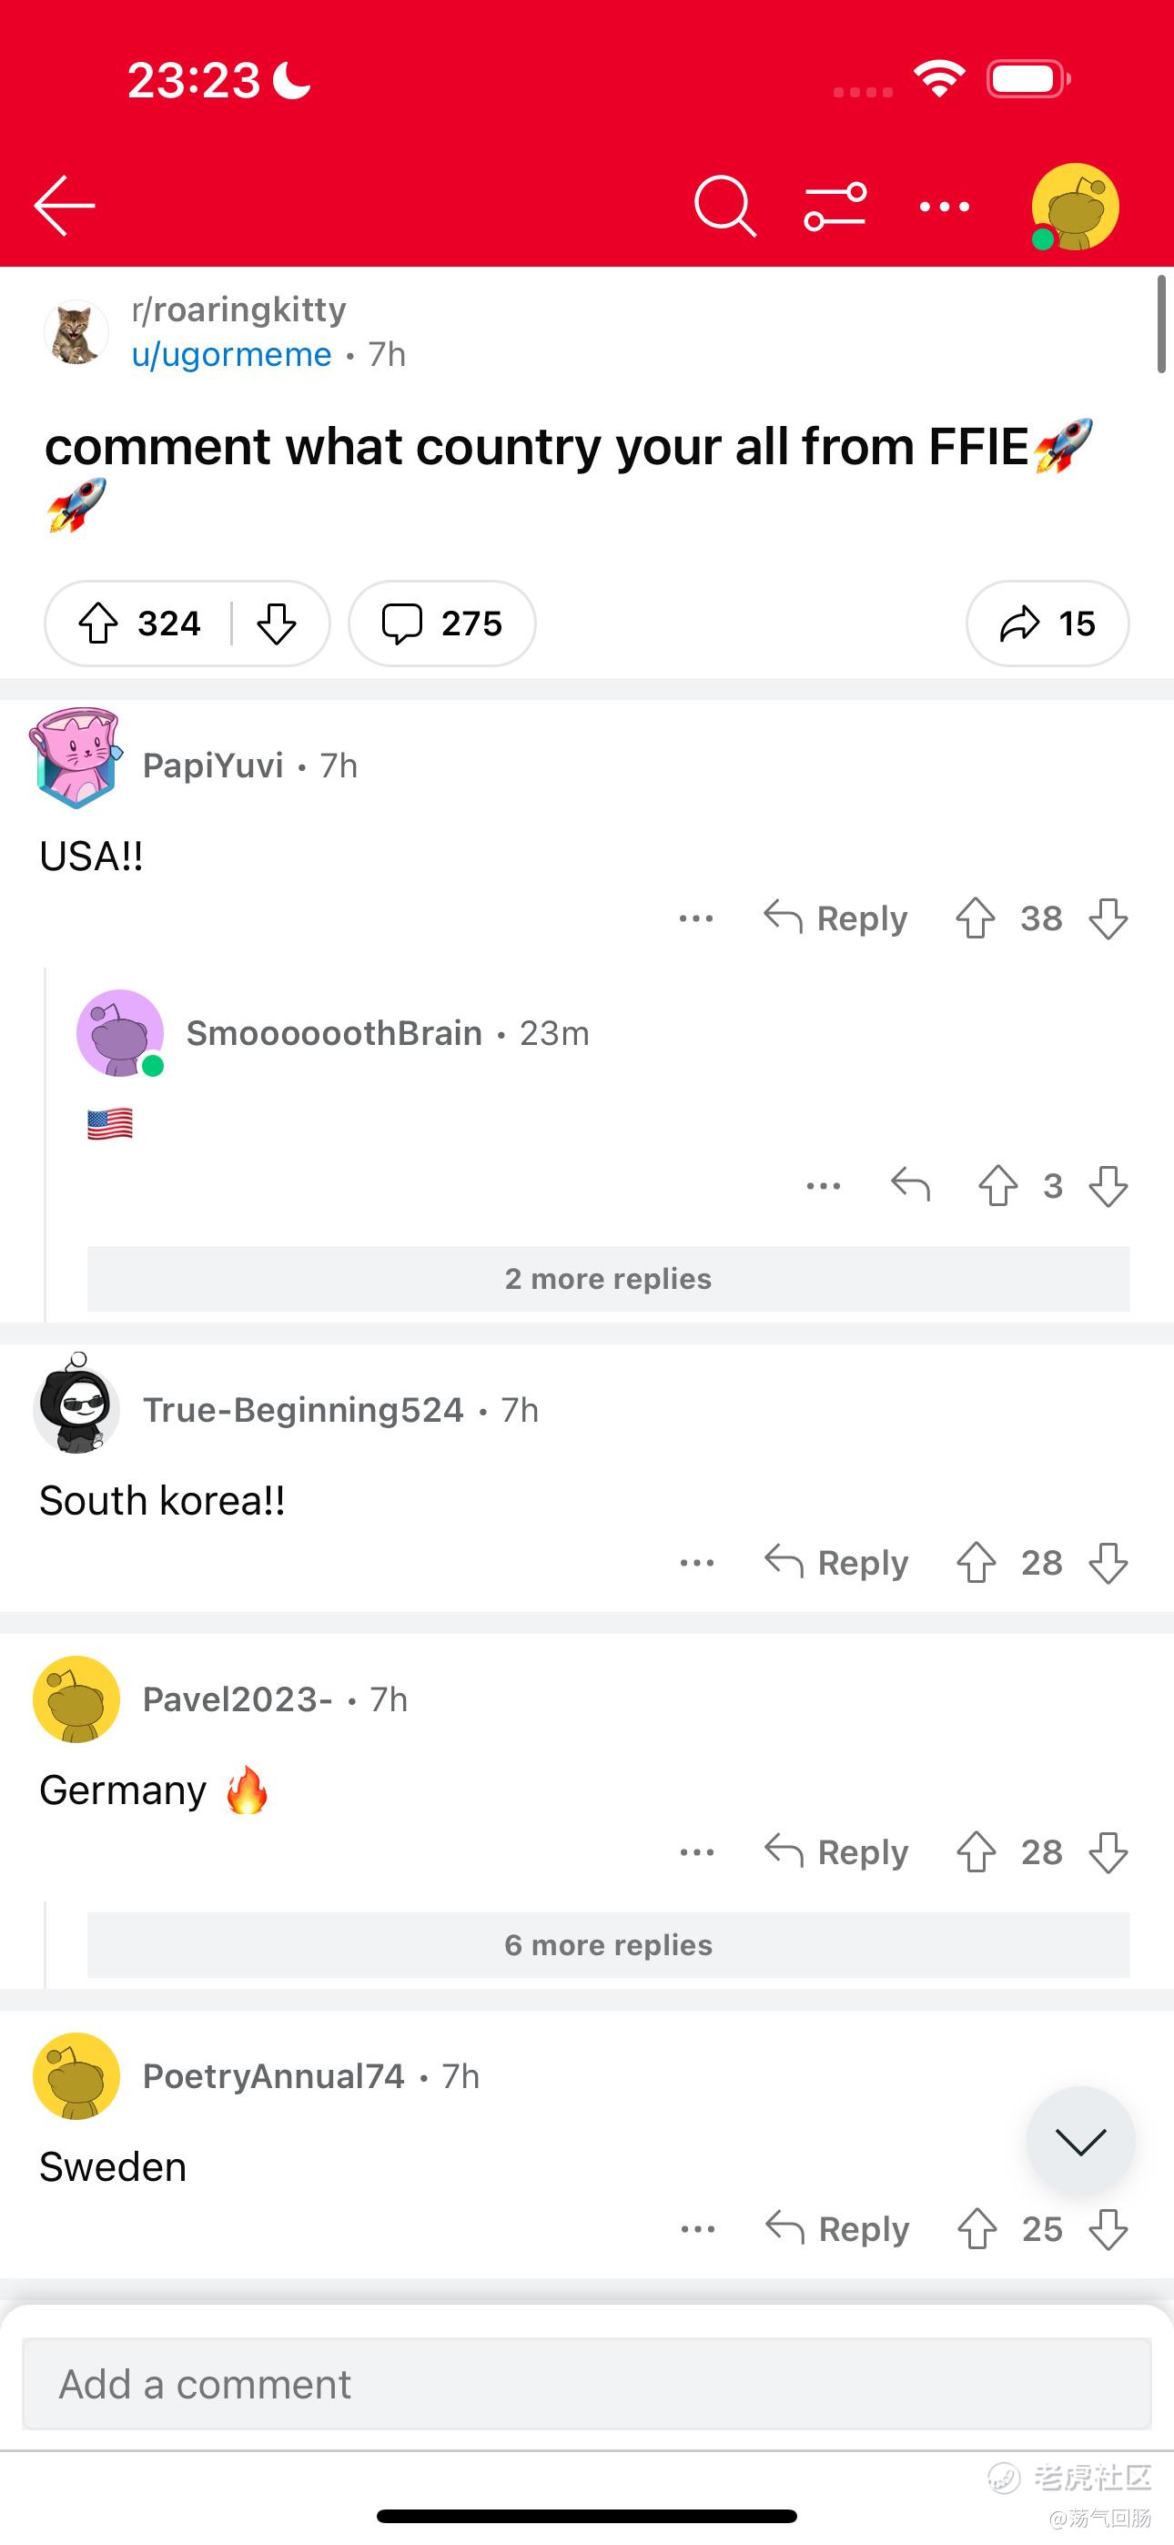This screenshot has height=2545, width=1174.
Task: Expand 2 more replies under USA
Action: click(x=609, y=1279)
